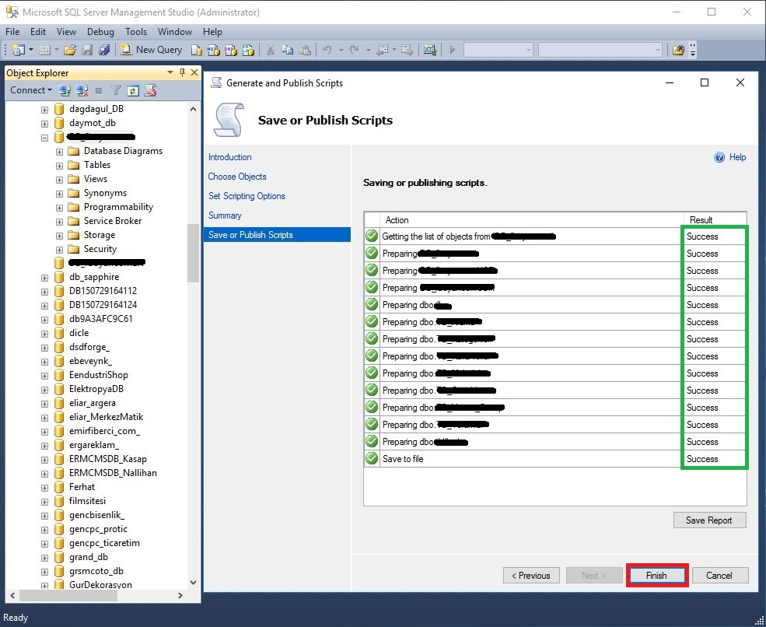Click right arrow of Object Explorer horizontal scrollbar

(180, 595)
